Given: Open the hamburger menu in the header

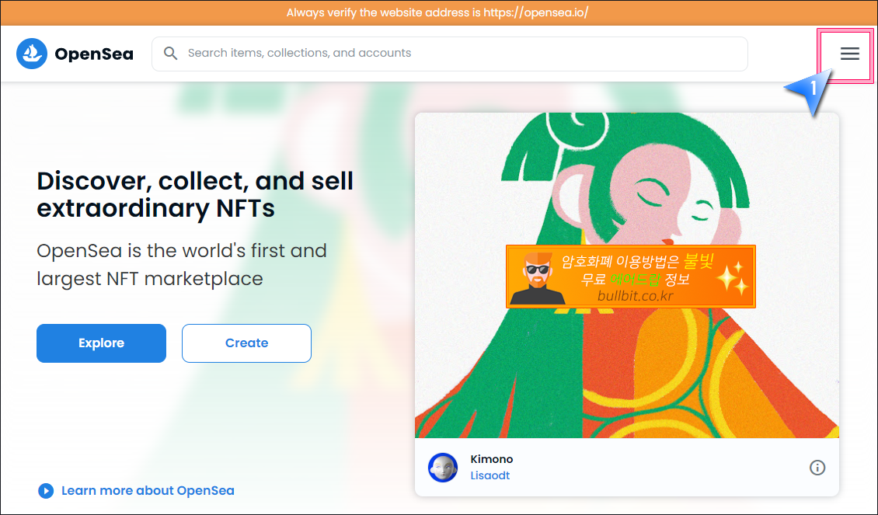Looking at the screenshot, I should (849, 53).
